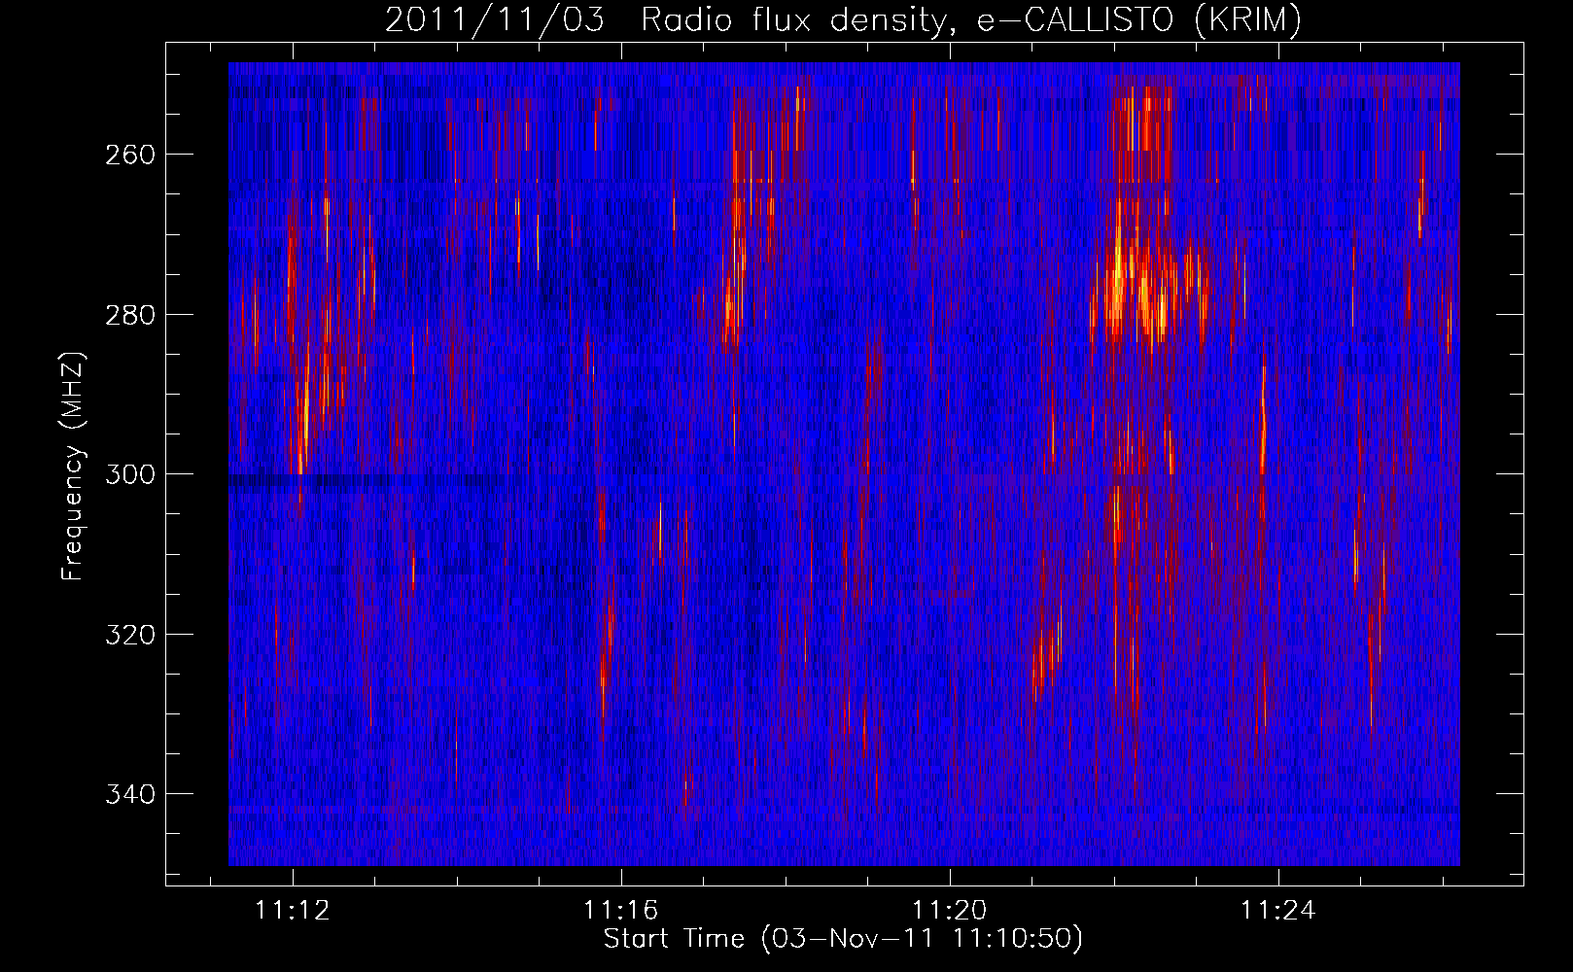Click the 11:24 time tick label
1573x972 pixels.
pyautogui.click(x=1278, y=910)
